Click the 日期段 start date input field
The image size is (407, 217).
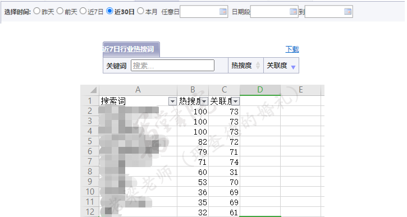(274, 12)
